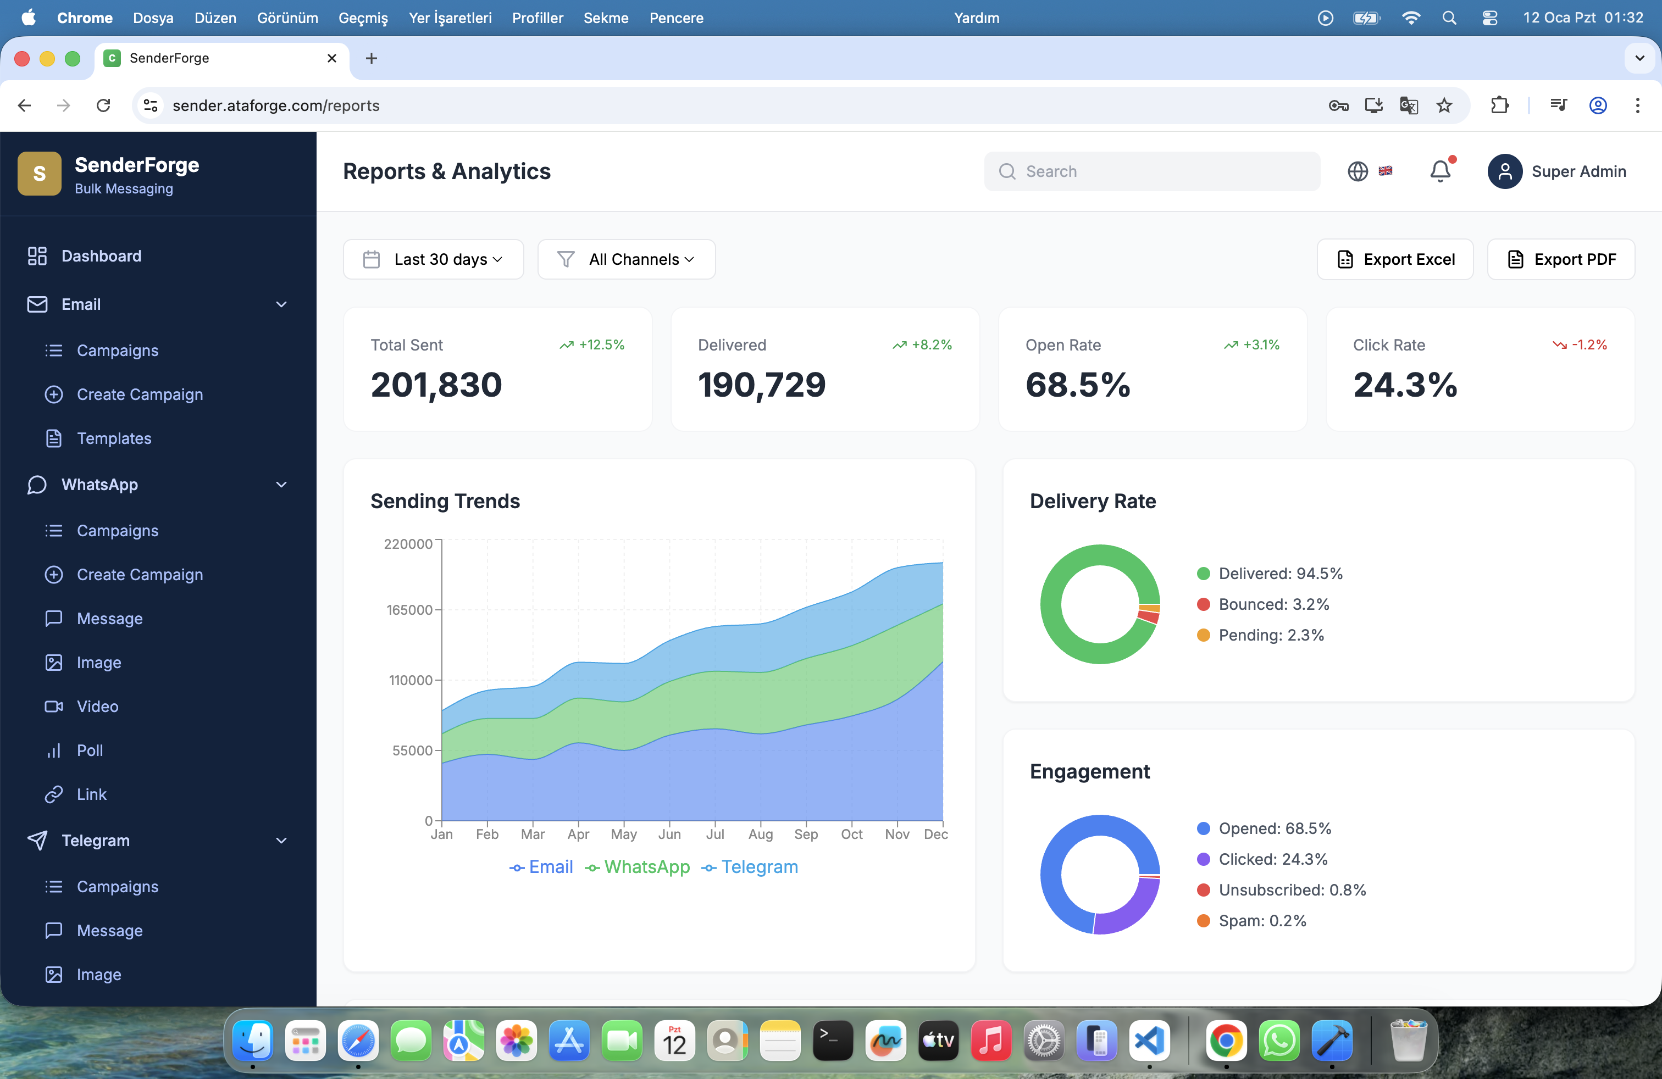Screen dimensions: 1662x1079
Task: Open the Dashboard grid icon
Action: pyautogui.click(x=37, y=256)
